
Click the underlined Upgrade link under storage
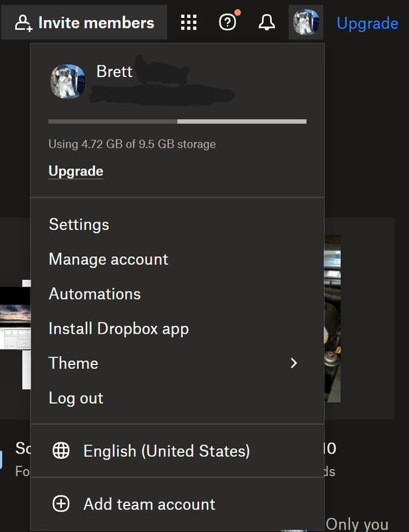pyautogui.click(x=76, y=171)
